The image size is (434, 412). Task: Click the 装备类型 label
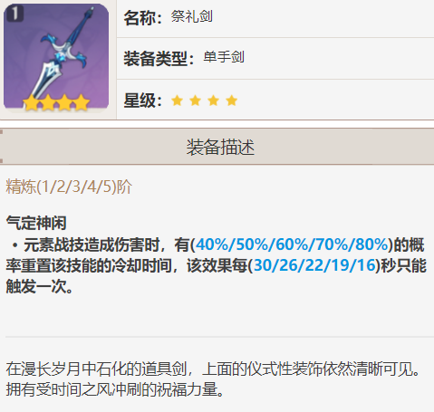point(159,58)
